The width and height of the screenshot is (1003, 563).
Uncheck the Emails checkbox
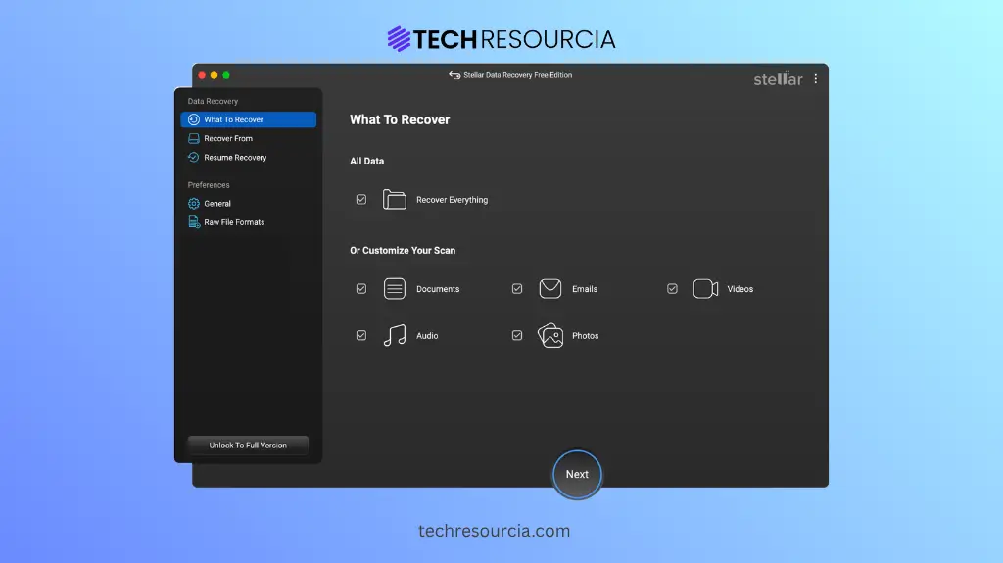click(x=517, y=289)
